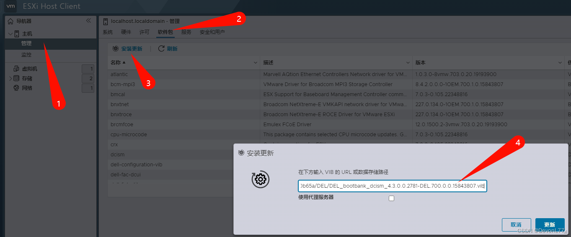The image size is (571, 237).
Task: Click description 'Emulex FCoE Driver'
Action: point(287,125)
